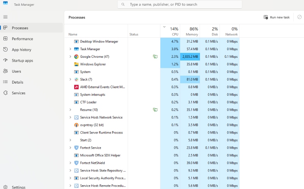Sort processes by the Memory column
304x189 pixels.
click(190, 31)
